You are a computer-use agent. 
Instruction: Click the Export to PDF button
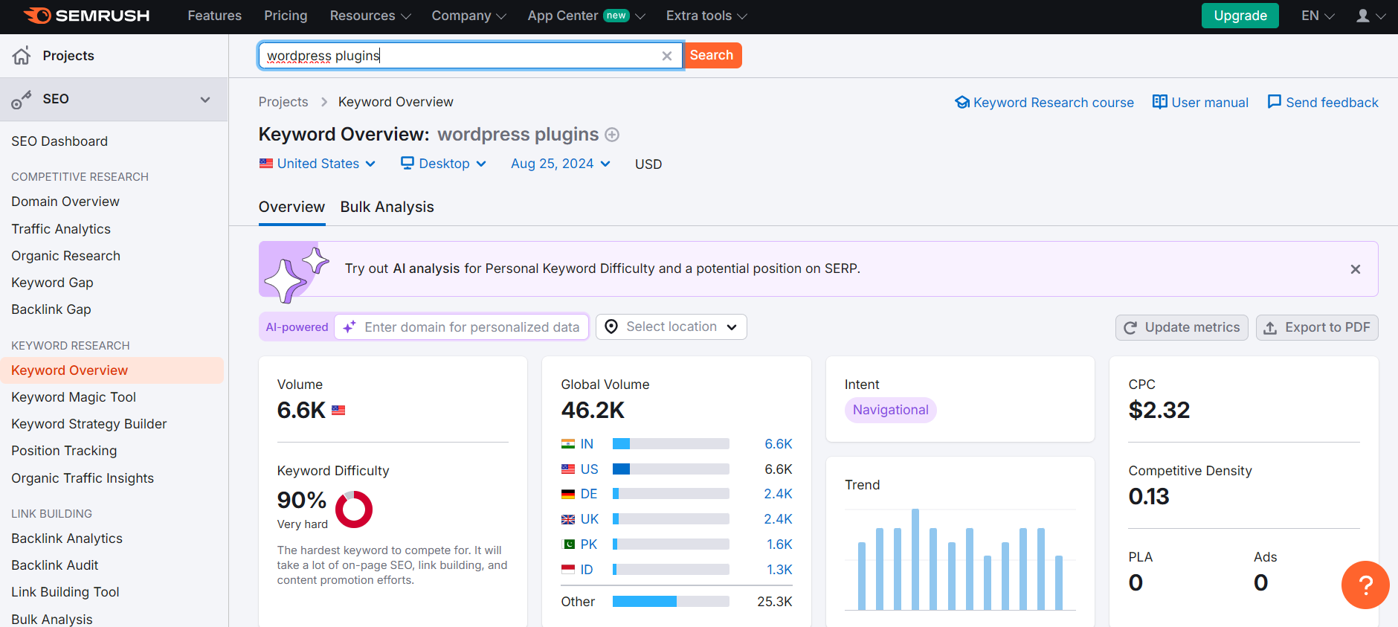click(x=1317, y=328)
